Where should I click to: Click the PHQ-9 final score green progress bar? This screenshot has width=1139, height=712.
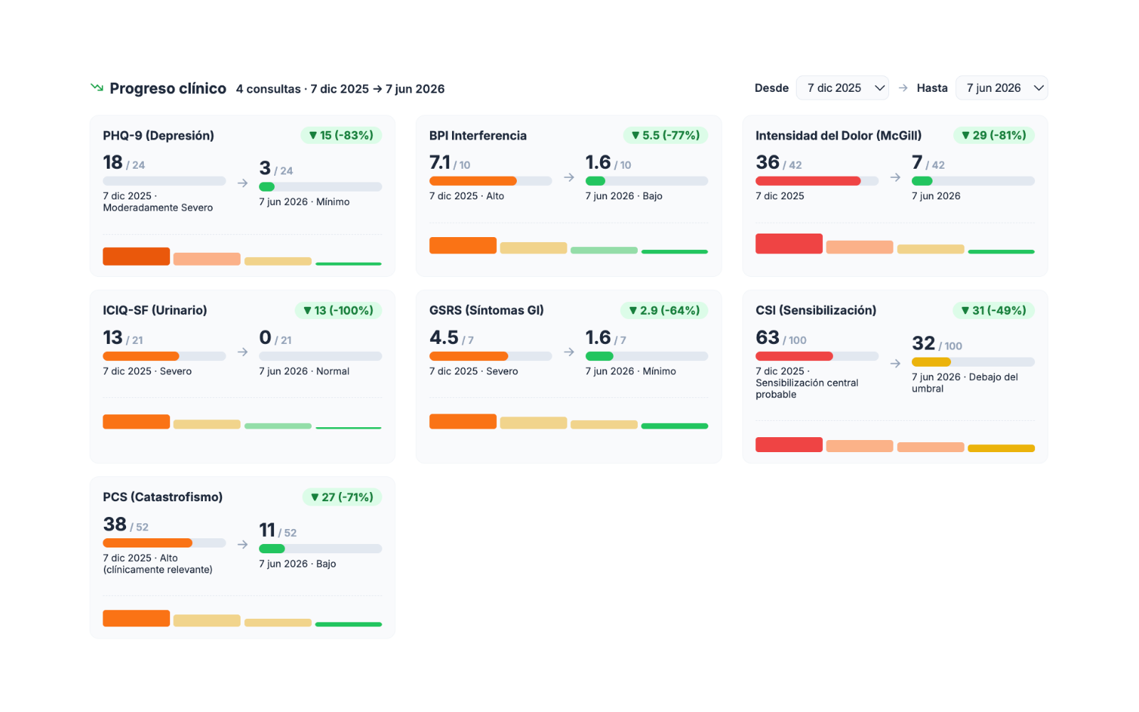coord(320,187)
